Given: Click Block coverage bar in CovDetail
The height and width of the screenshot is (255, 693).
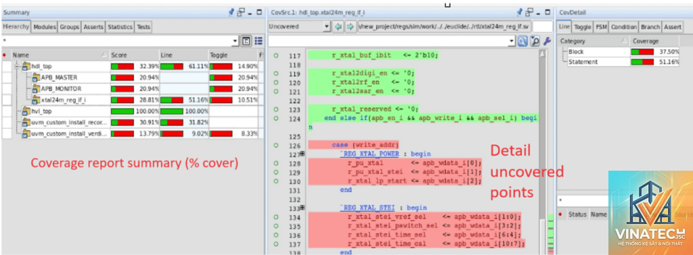Looking at the screenshot, I should [642, 52].
